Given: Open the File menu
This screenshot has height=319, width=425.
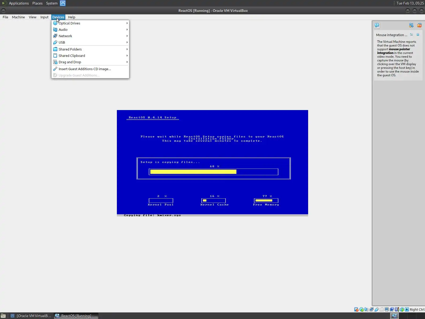Looking at the screenshot, I should (x=5, y=17).
